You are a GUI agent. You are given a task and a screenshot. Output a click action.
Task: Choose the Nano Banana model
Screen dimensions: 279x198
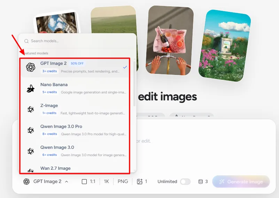pyautogui.click(x=75, y=88)
